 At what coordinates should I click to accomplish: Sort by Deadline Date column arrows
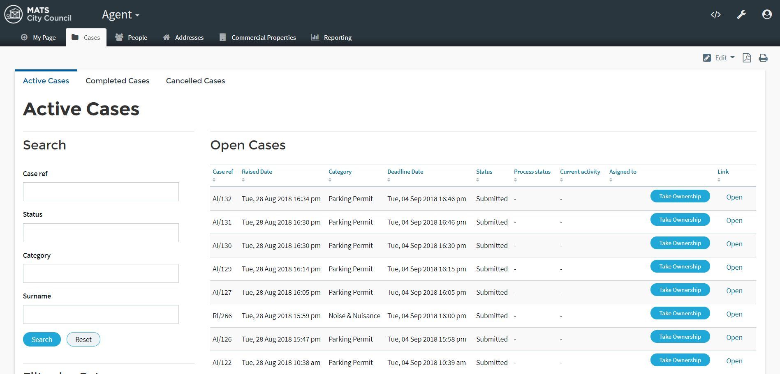(389, 180)
